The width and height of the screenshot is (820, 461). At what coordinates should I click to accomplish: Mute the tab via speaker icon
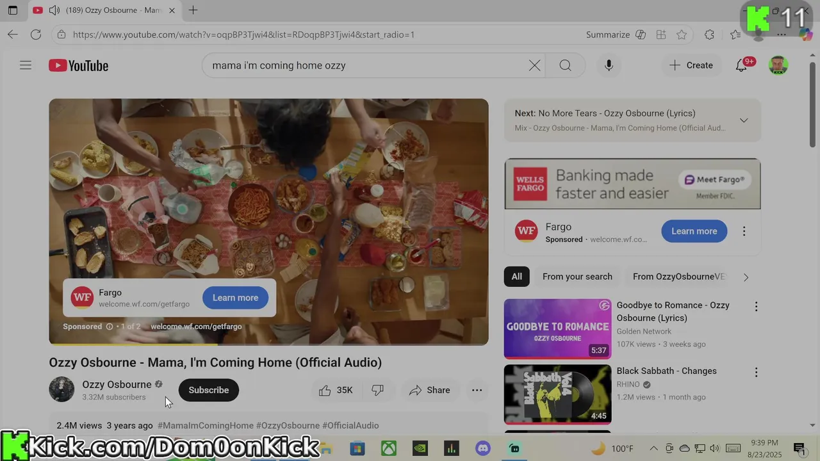pos(54,10)
